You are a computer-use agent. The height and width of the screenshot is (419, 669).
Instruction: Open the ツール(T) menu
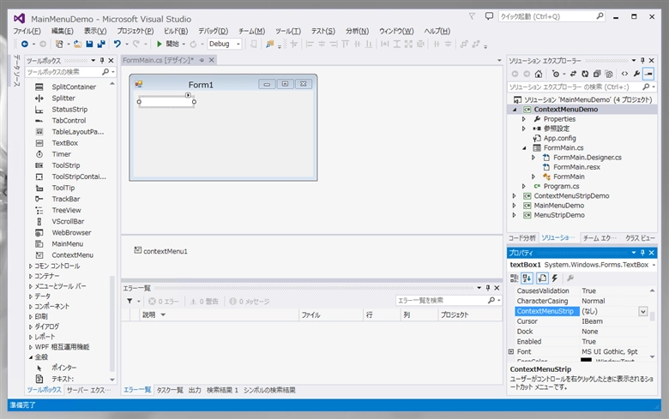288,31
